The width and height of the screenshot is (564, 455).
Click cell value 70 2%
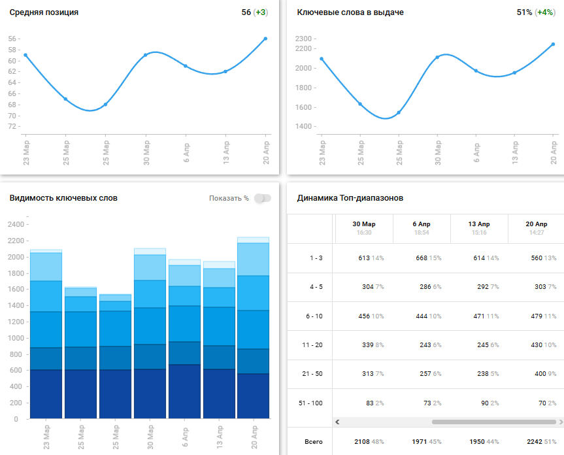548,403
